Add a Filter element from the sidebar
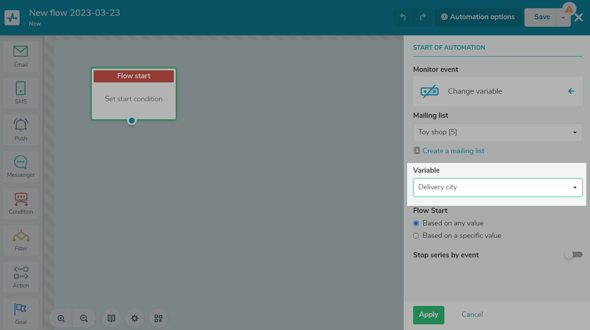 pyautogui.click(x=21, y=240)
